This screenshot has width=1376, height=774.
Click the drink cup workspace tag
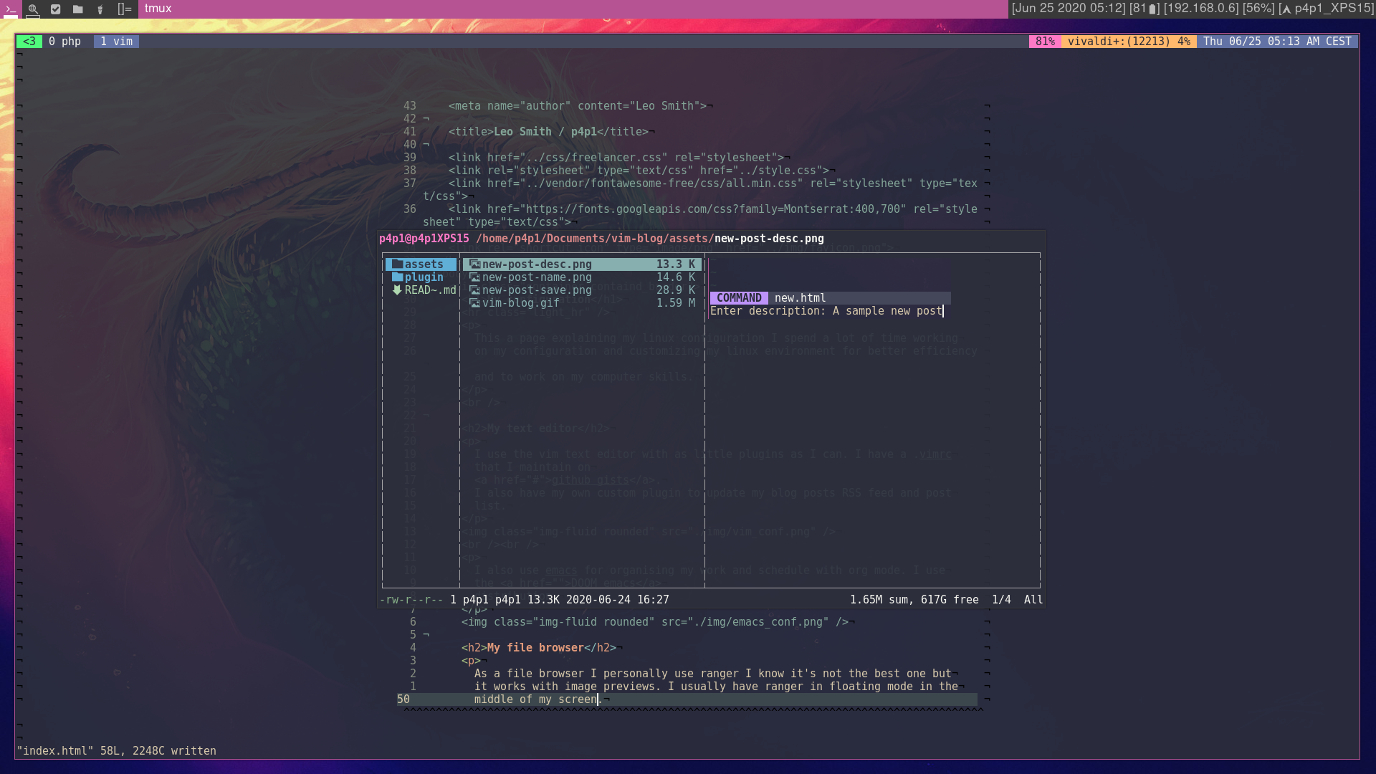(x=100, y=9)
